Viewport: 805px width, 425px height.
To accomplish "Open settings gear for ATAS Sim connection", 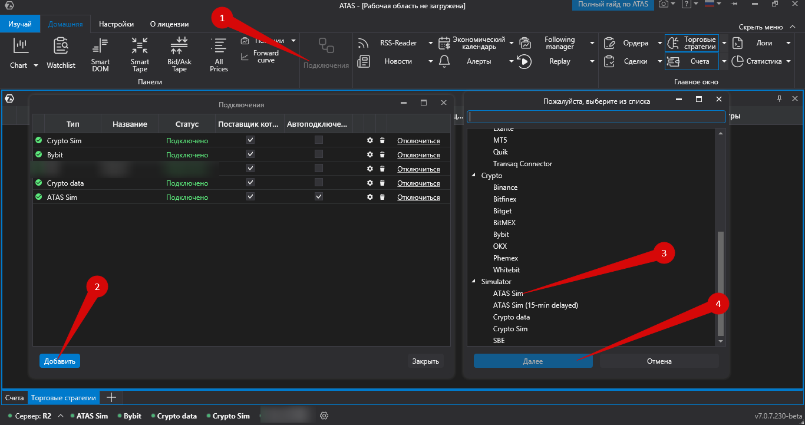I will 370,197.
